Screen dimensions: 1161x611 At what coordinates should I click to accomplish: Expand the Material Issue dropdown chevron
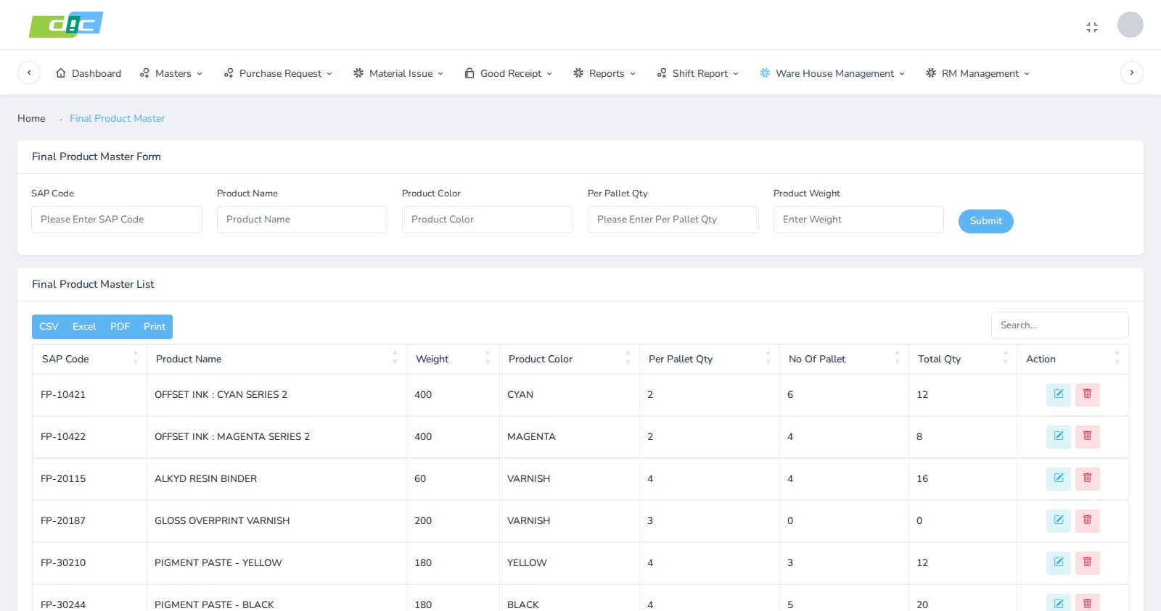(x=440, y=74)
